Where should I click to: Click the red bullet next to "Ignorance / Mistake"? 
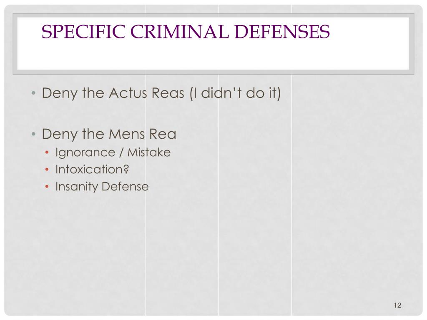[x=47, y=152]
